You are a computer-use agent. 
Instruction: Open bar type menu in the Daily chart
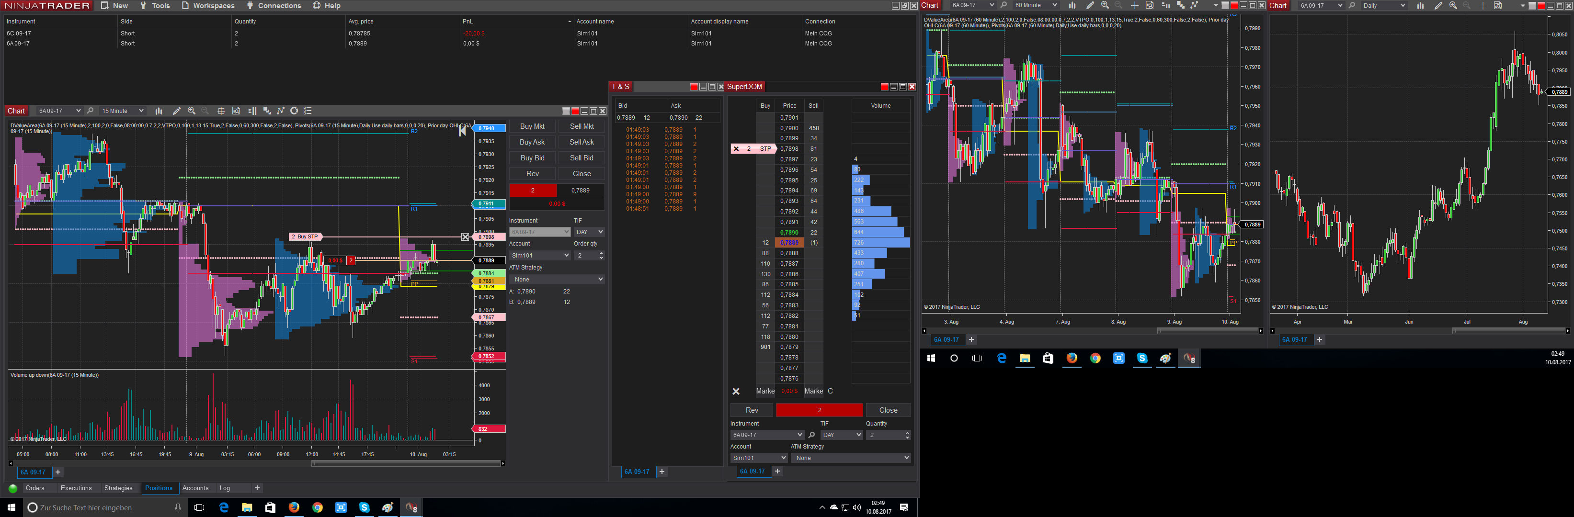[x=1421, y=5]
